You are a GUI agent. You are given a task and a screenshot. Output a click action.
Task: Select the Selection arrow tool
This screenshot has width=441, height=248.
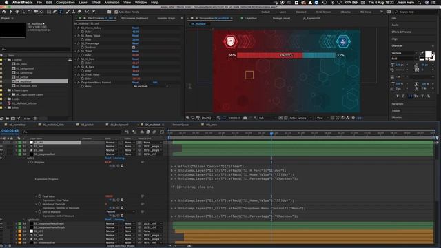pyautogui.click(x=11, y=12)
